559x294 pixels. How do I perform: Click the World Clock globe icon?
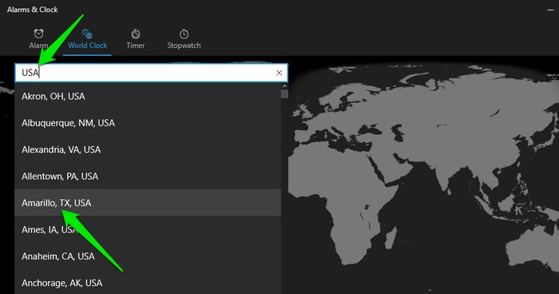(x=87, y=34)
